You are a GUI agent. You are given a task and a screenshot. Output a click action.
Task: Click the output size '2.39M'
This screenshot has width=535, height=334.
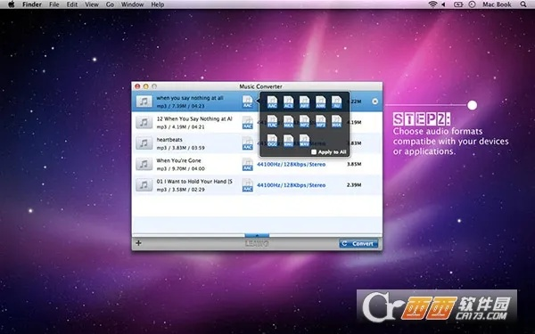pos(354,184)
